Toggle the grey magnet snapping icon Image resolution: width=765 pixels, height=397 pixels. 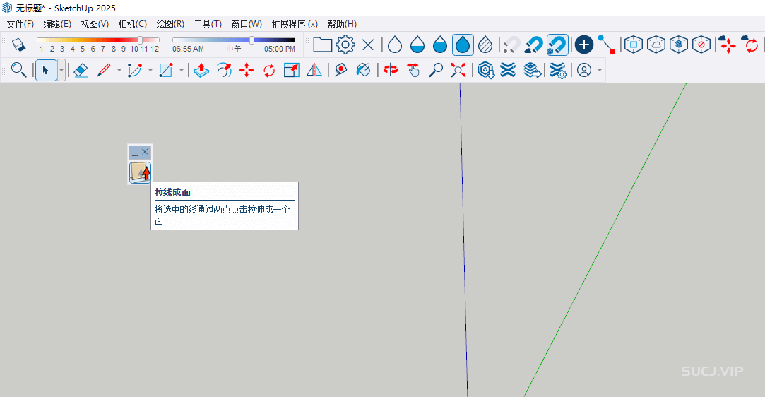[511, 45]
